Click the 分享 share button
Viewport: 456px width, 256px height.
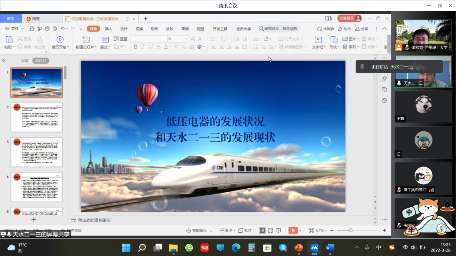point(362,29)
